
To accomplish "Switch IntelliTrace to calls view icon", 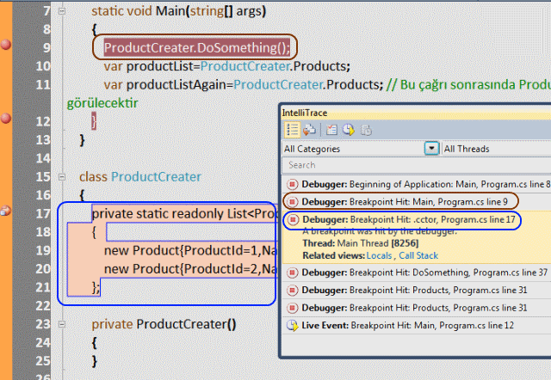I will pos(308,130).
